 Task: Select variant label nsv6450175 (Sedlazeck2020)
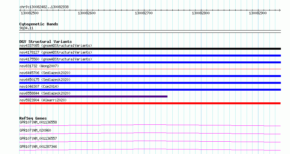[45, 80]
